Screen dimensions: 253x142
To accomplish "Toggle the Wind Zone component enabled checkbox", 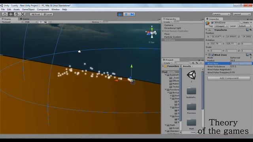I will (x=213, y=55).
